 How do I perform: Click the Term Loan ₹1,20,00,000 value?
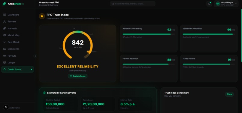pos(94,104)
